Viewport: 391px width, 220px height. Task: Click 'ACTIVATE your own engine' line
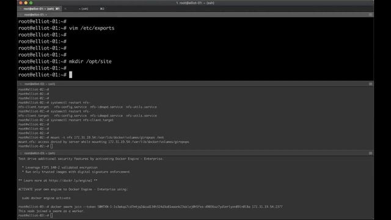[73, 189]
